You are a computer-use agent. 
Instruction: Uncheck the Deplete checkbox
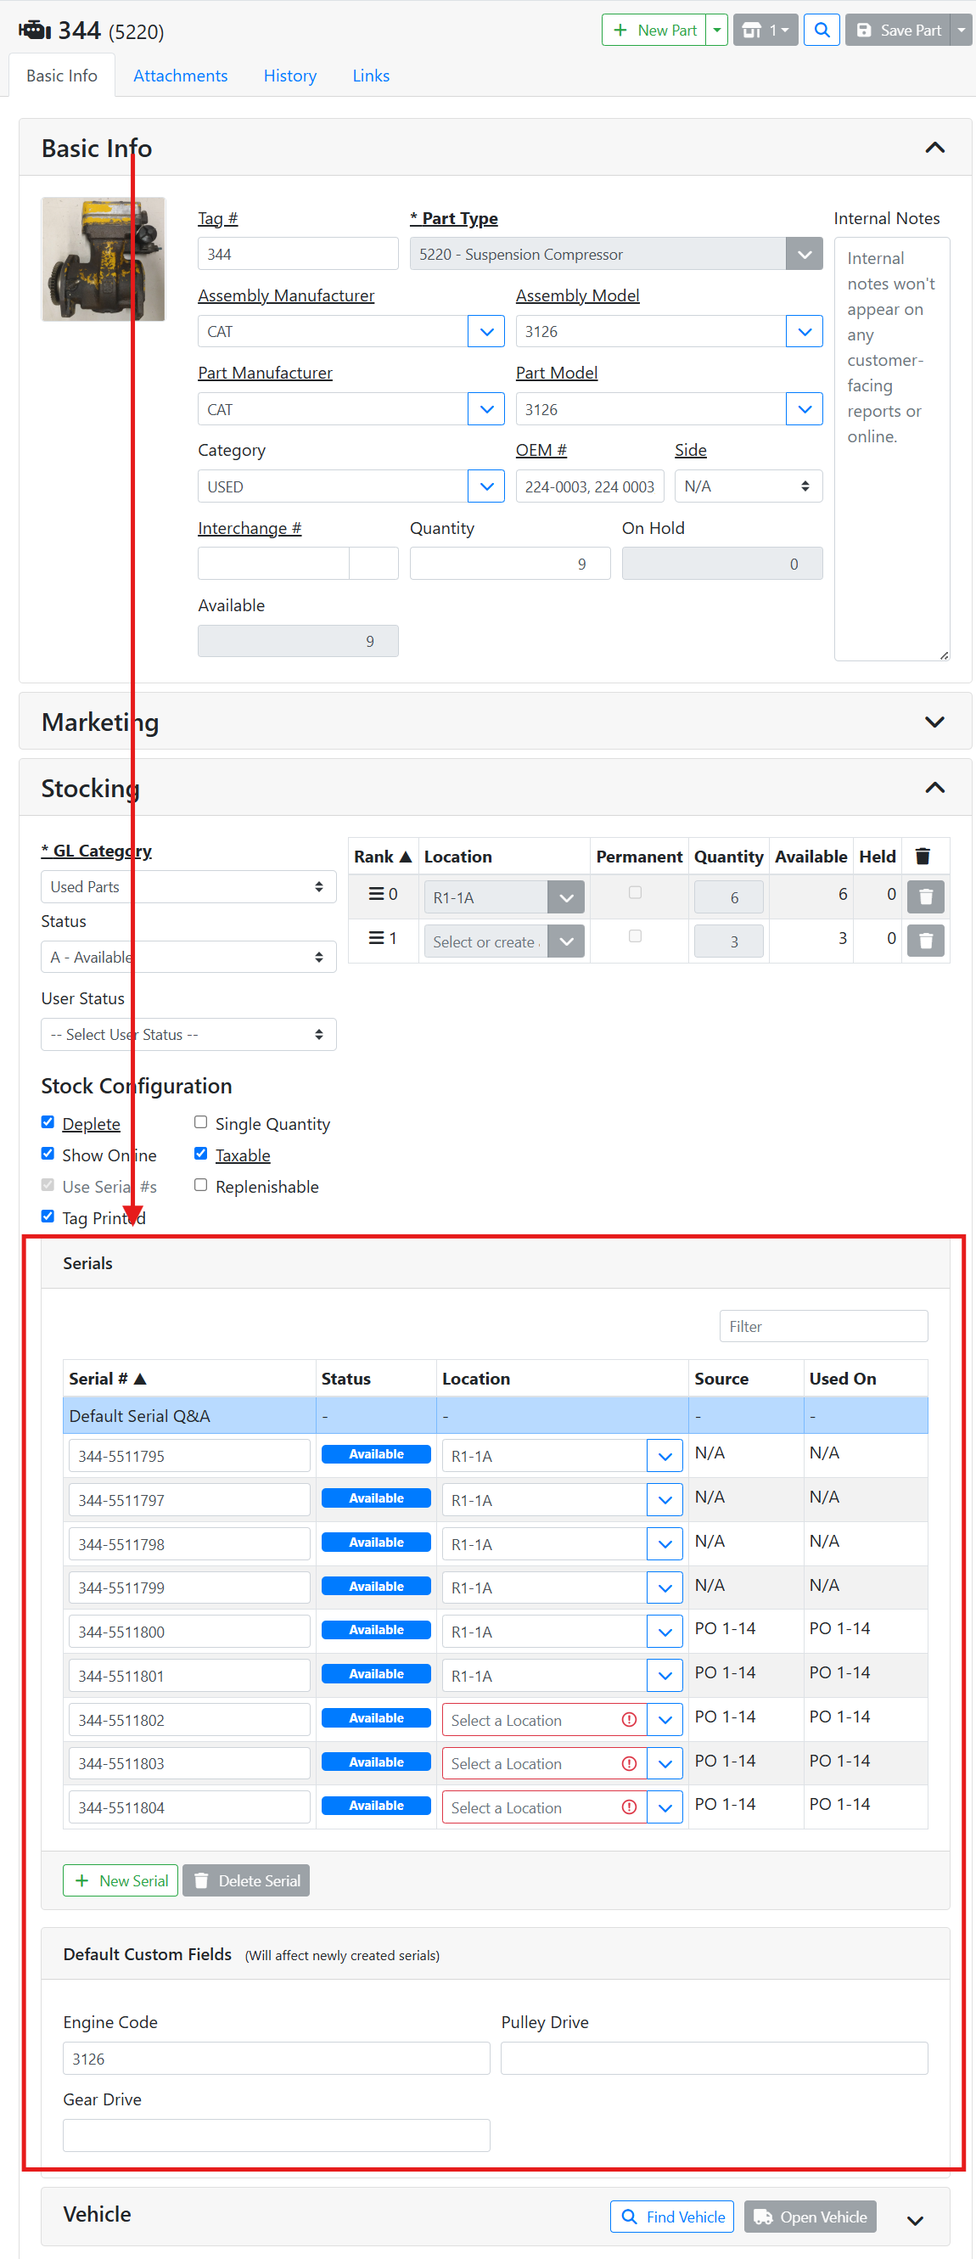48,1122
